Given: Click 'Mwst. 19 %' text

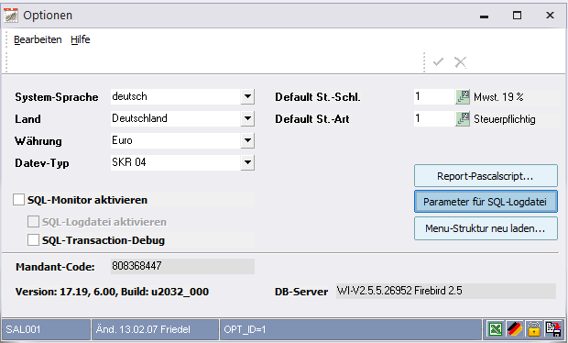Looking at the screenshot, I should [x=498, y=97].
